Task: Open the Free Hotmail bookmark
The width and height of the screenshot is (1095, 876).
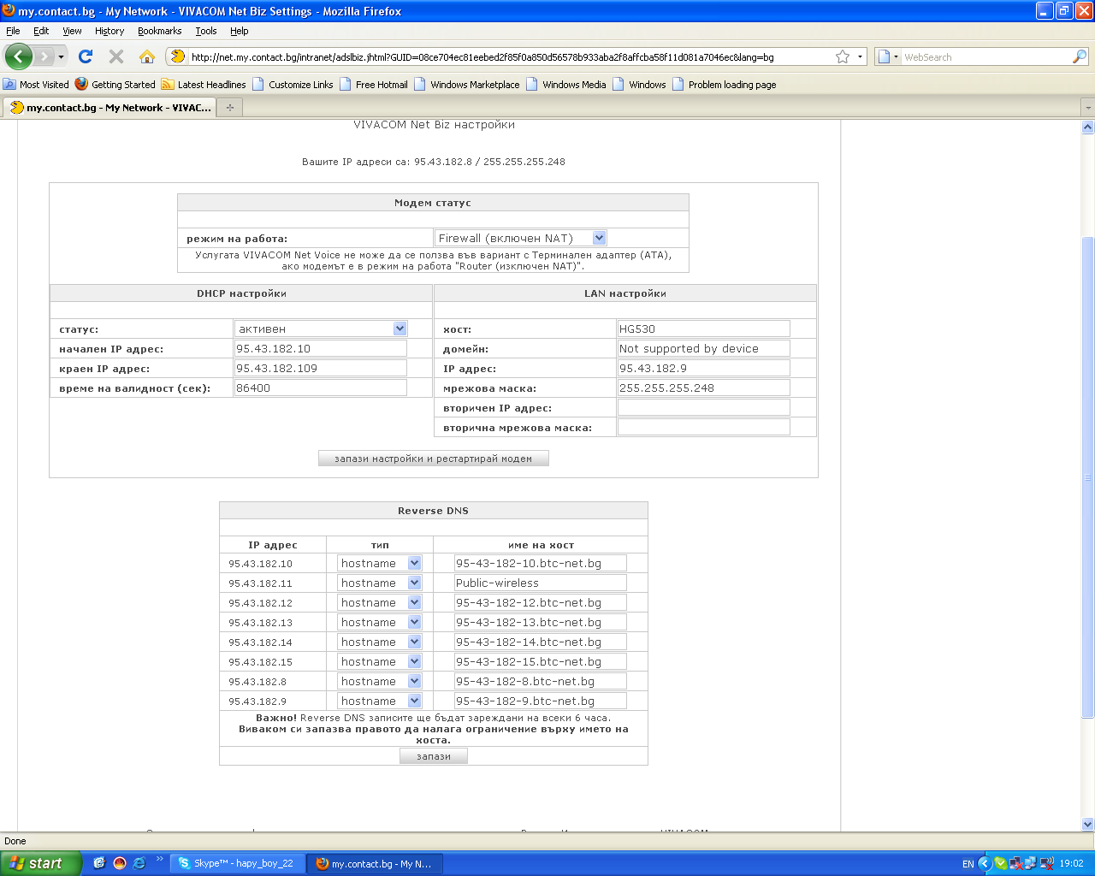Action: [374, 85]
